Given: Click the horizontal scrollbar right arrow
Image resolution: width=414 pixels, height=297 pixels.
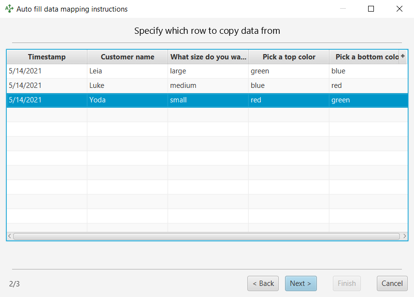Looking at the screenshot, I should 404,236.
